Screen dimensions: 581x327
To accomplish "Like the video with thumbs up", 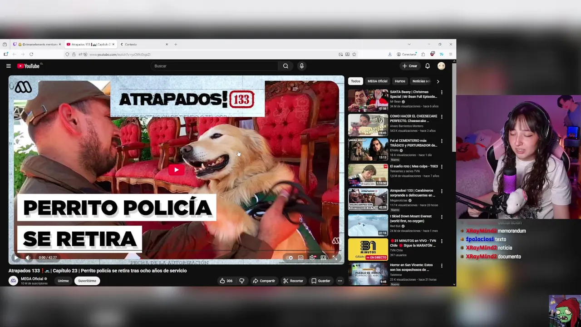I will click(x=226, y=281).
